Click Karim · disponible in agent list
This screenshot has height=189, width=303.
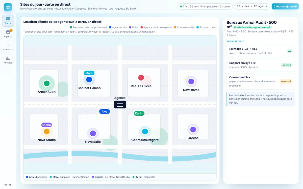pos(144,177)
